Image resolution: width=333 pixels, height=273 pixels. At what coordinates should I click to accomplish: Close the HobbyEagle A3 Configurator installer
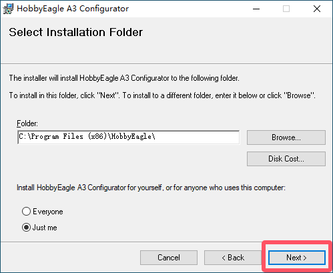[317, 9]
